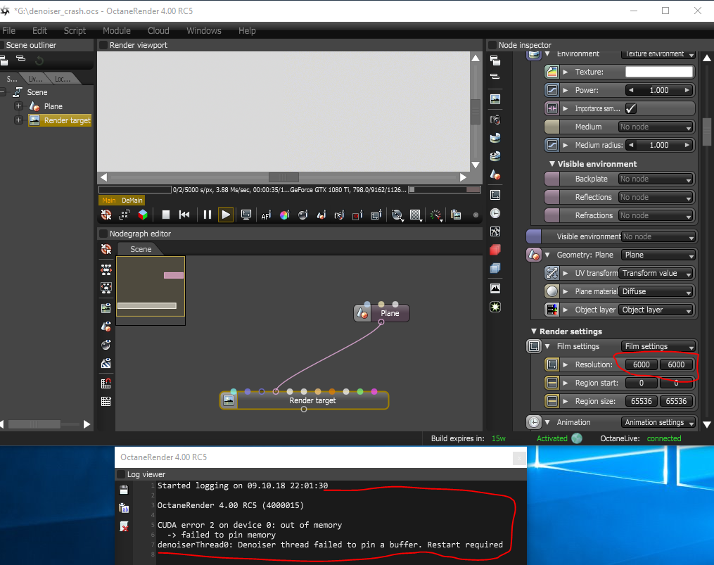Screen dimensions: 714x565
Task: Decrease the Medium radius value with the left arrow
Action: coord(631,145)
